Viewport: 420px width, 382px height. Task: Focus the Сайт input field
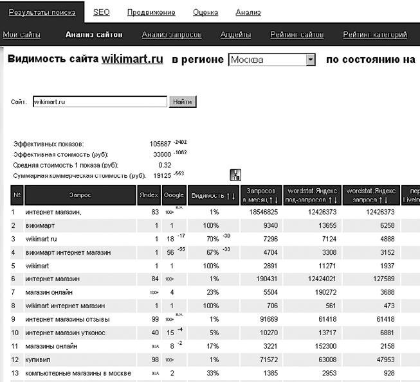[x=99, y=101]
